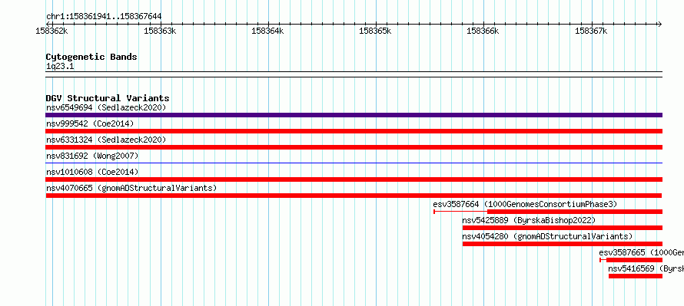684x306 pixels.
Task: Click the red nsv5425889 variant bar
Action: pyautogui.click(x=563, y=228)
